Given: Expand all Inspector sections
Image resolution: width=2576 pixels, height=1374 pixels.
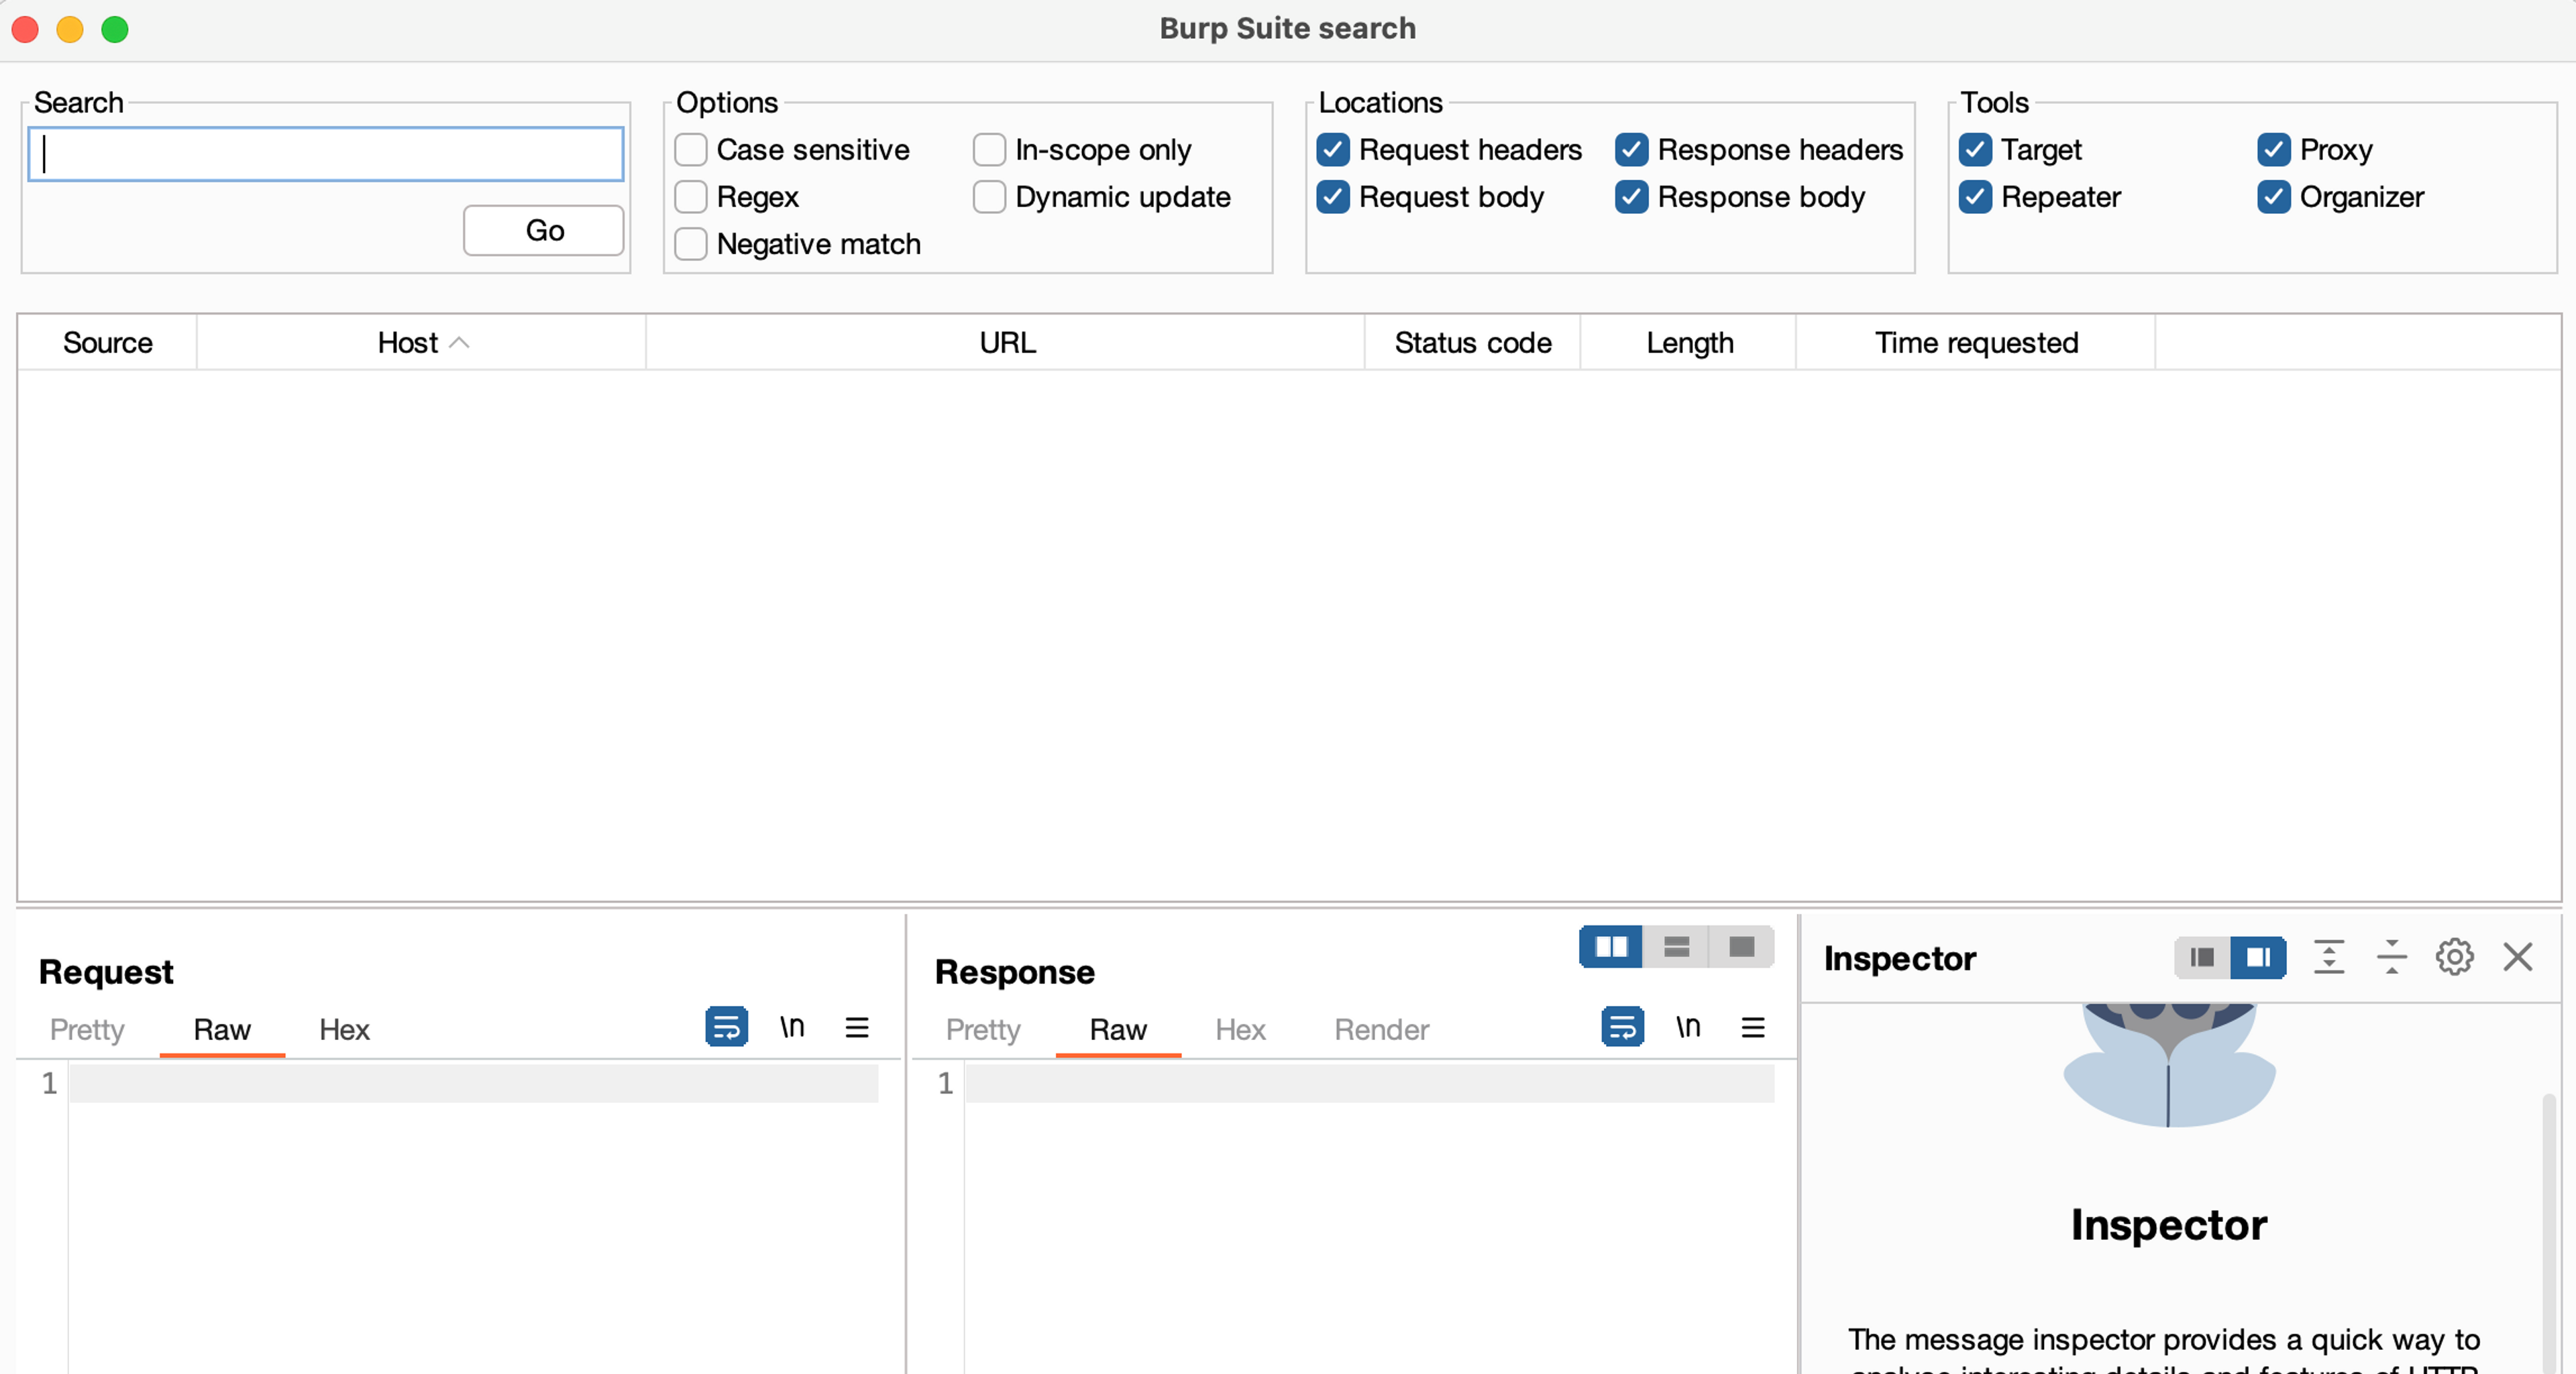Looking at the screenshot, I should tap(2329, 958).
